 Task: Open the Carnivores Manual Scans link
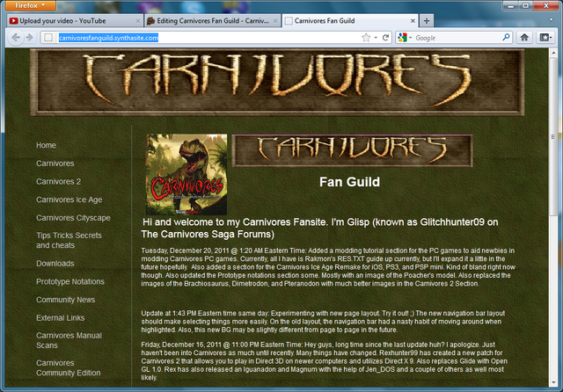coord(69,340)
